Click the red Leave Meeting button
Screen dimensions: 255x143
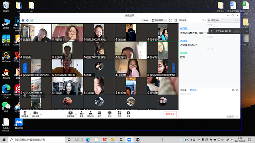(x=170, y=114)
